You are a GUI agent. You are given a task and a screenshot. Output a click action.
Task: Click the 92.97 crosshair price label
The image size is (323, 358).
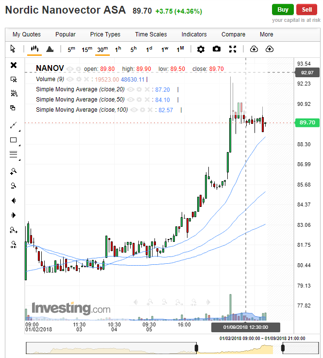click(307, 73)
